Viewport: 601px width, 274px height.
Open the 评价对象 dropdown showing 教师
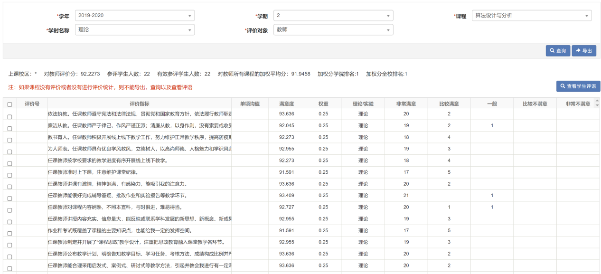click(x=333, y=29)
